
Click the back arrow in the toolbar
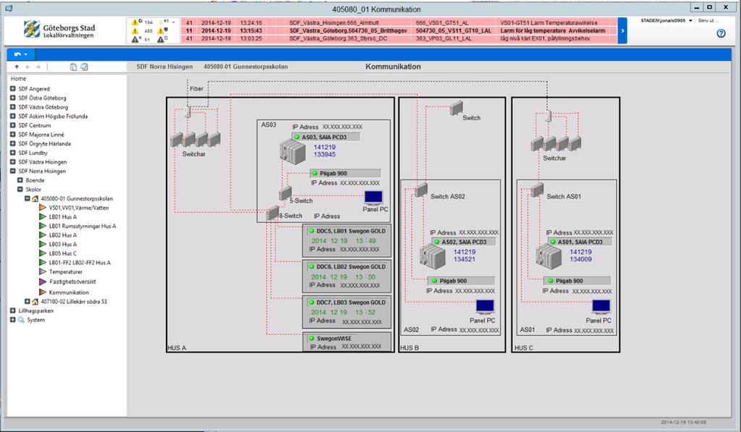tap(27, 67)
